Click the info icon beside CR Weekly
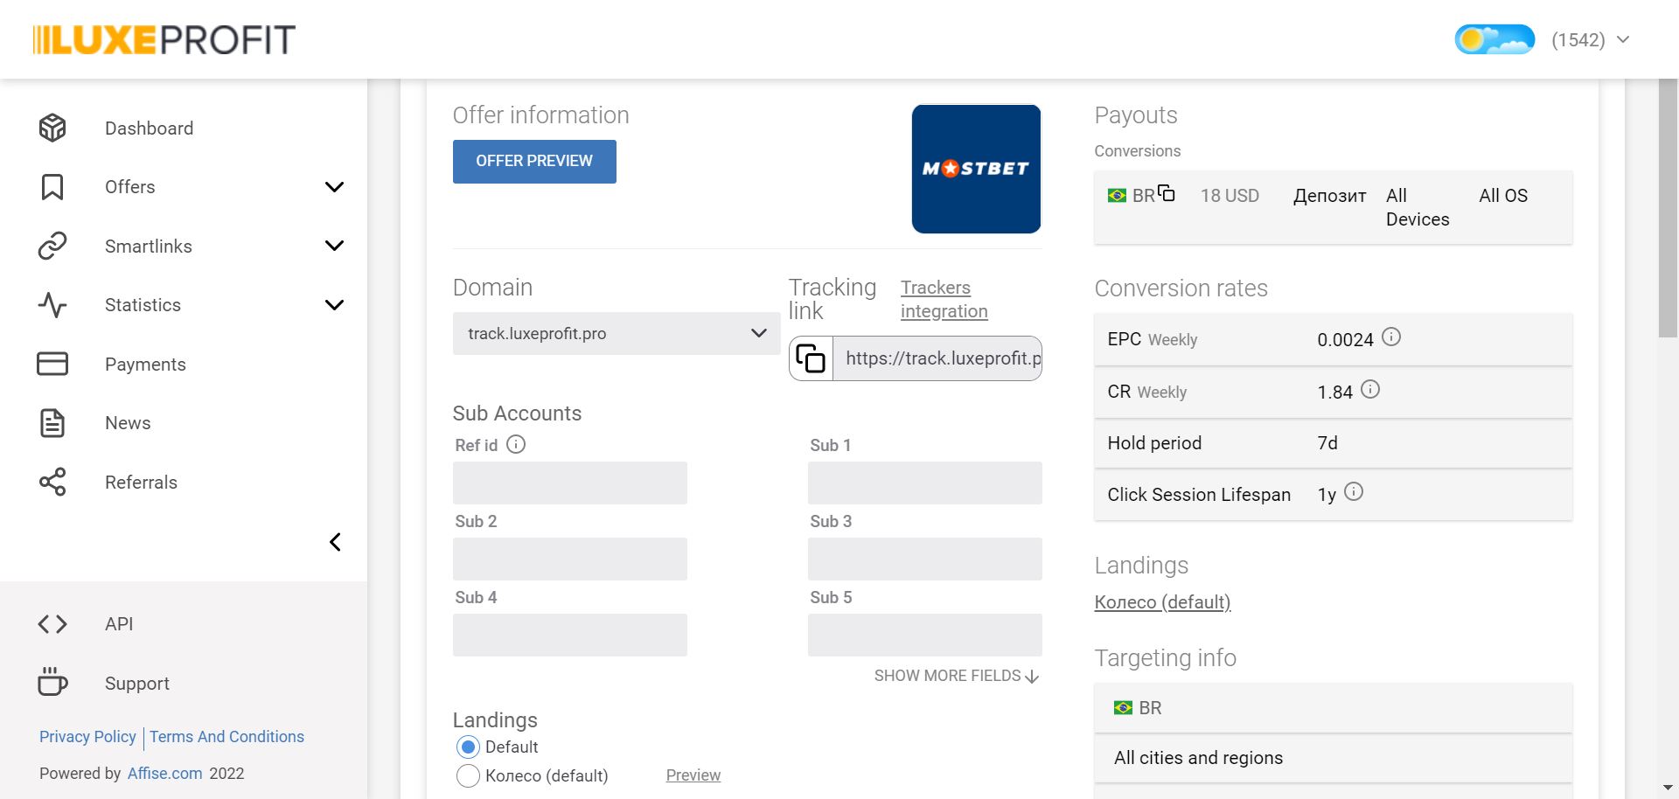1679x799 pixels. tap(1370, 389)
